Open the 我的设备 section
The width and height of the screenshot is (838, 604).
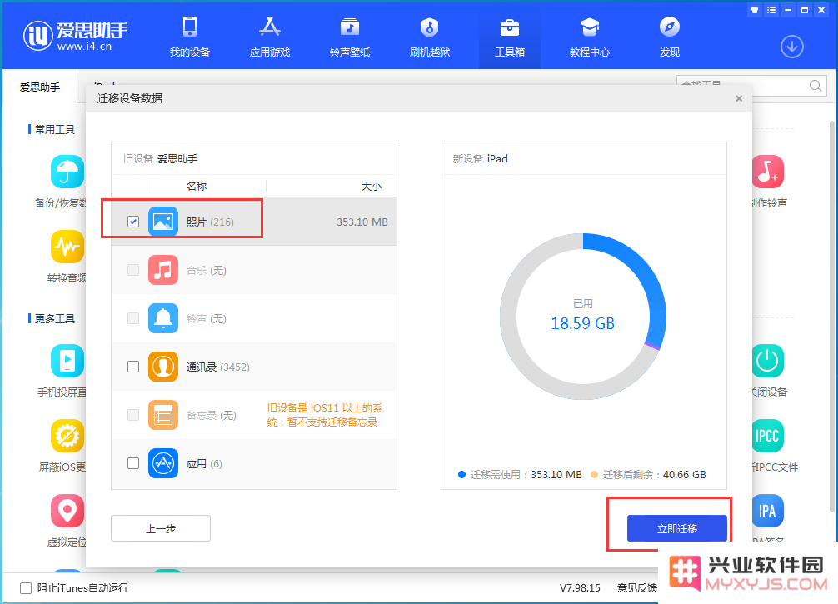coord(190,37)
